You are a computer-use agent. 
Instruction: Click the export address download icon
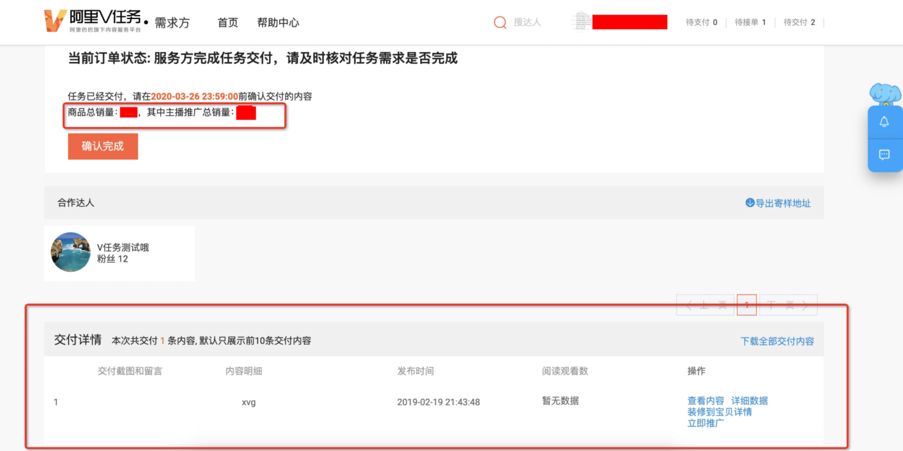750,203
